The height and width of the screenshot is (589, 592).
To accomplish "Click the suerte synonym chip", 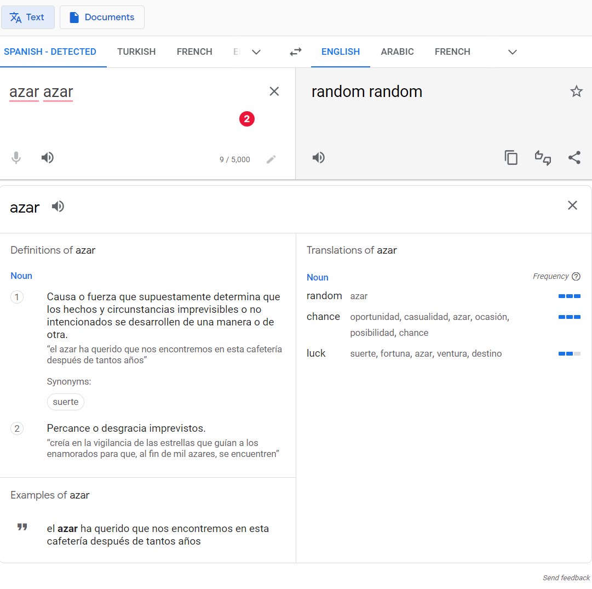I will pyautogui.click(x=66, y=402).
